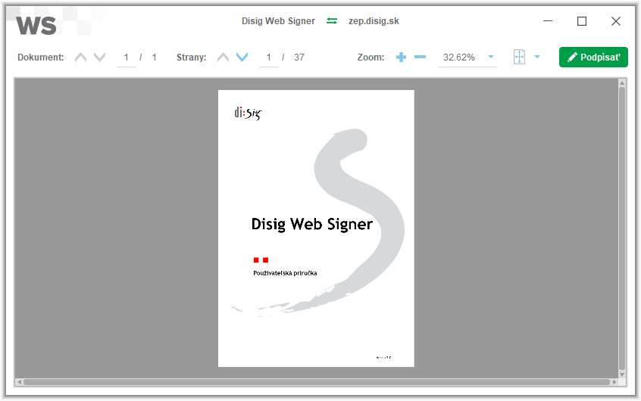Click the horizontal scrollbar thumb

tap(317, 382)
